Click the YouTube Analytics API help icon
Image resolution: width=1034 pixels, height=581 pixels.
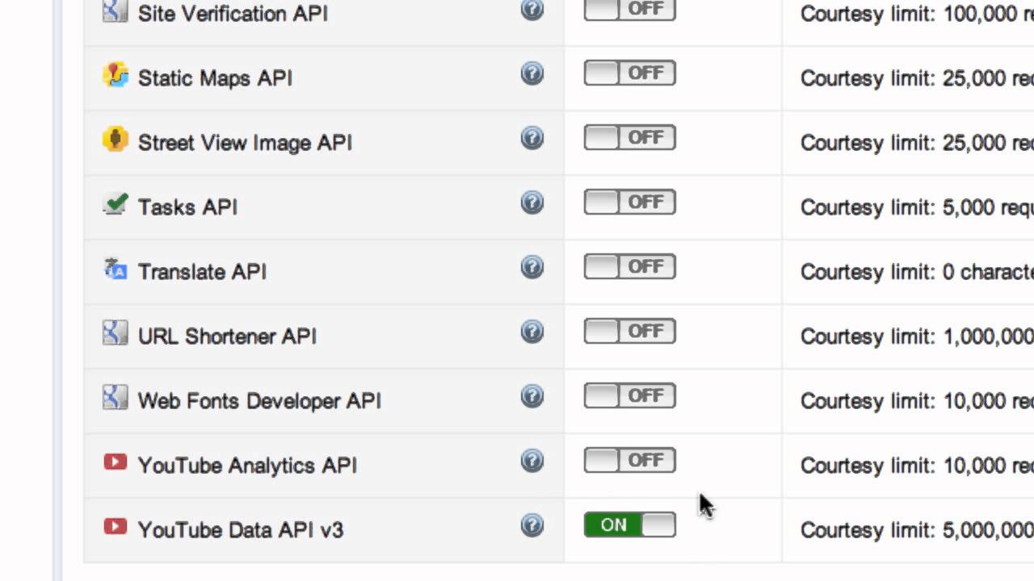coord(532,461)
